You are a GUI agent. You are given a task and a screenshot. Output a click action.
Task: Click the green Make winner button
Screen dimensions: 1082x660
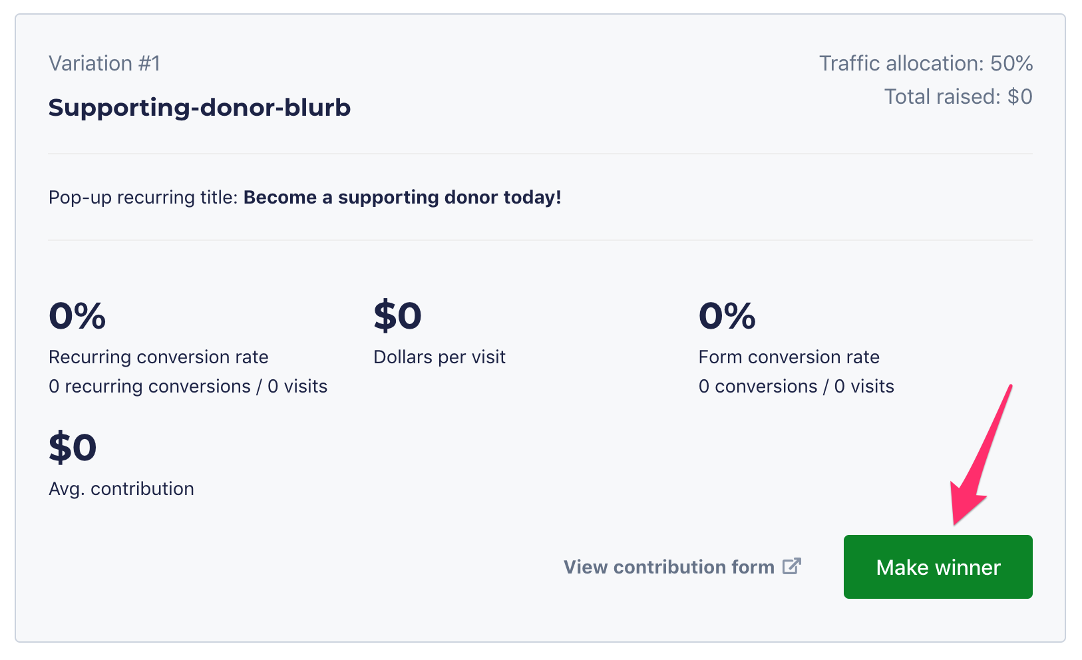(x=937, y=567)
